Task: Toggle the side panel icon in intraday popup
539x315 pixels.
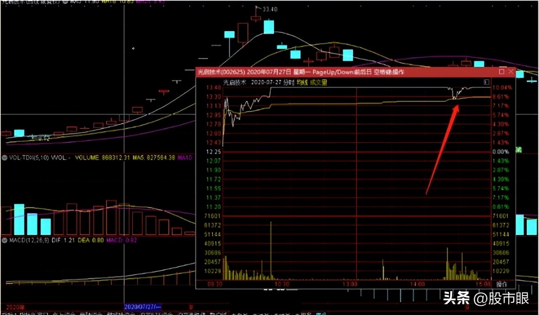Action: tap(487, 83)
